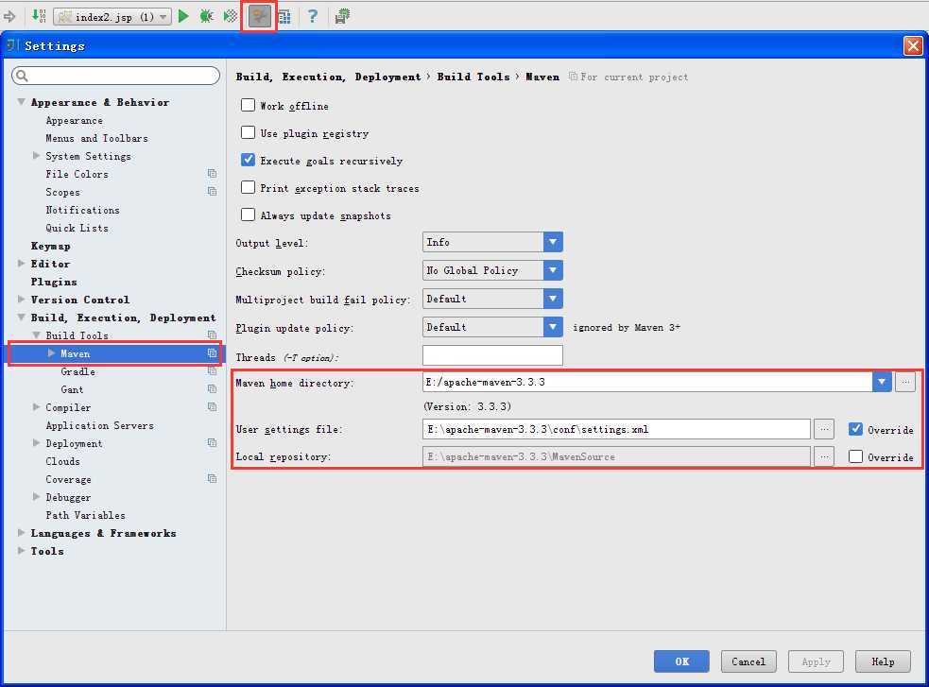
Task: Open Maven home directory dropdown arrow
Action: (882, 382)
